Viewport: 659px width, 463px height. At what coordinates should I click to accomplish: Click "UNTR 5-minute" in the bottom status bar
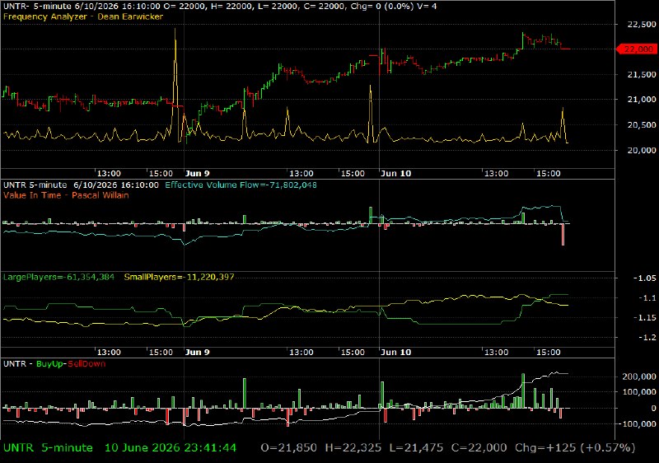coord(48,448)
